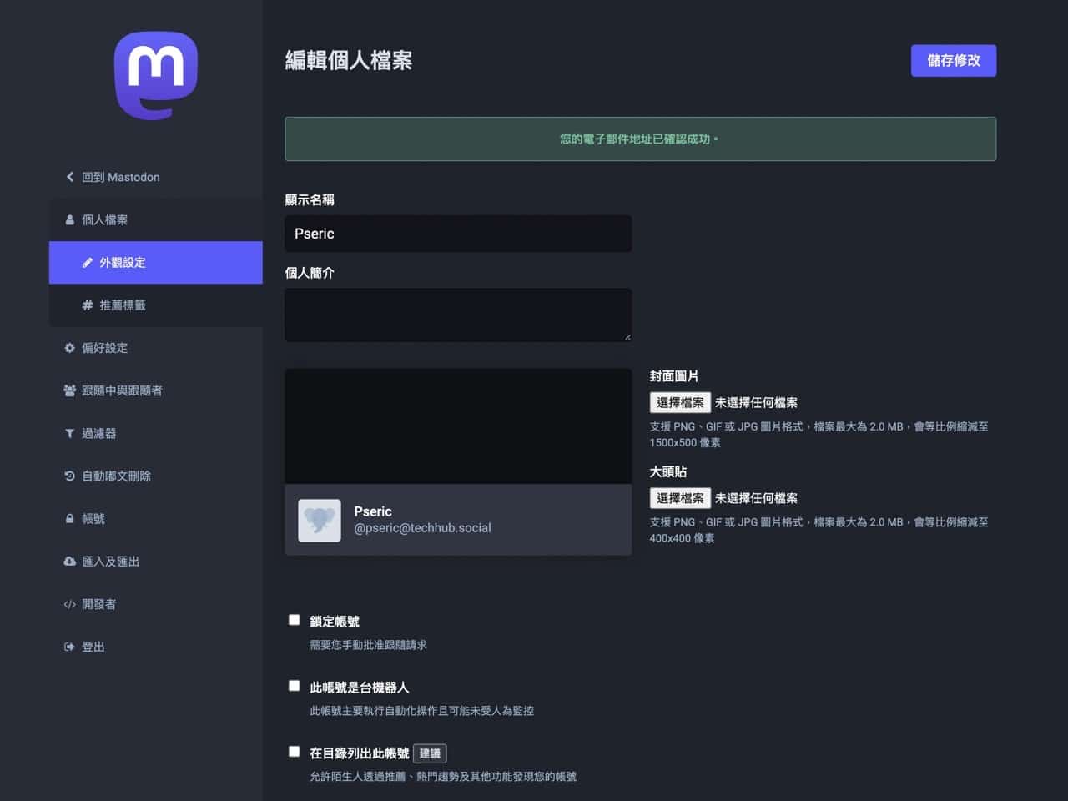The width and height of the screenshot is (1068, 801).
Task: Click 選擇檔案 under 封面圖片
Action: (x=680, y=403)
